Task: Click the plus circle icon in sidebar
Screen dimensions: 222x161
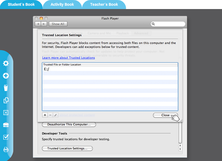Action: [x=6, y=76]
